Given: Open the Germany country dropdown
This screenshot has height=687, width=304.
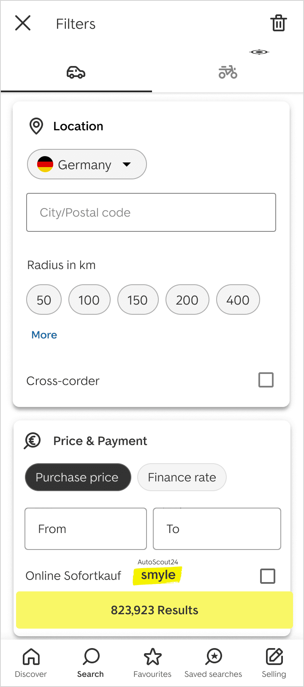Looking at the screenshot, I should pyautogui.click(x=87, y=165).
